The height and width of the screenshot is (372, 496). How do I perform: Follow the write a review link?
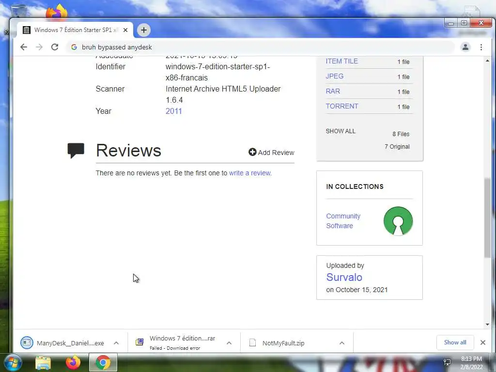249,173
